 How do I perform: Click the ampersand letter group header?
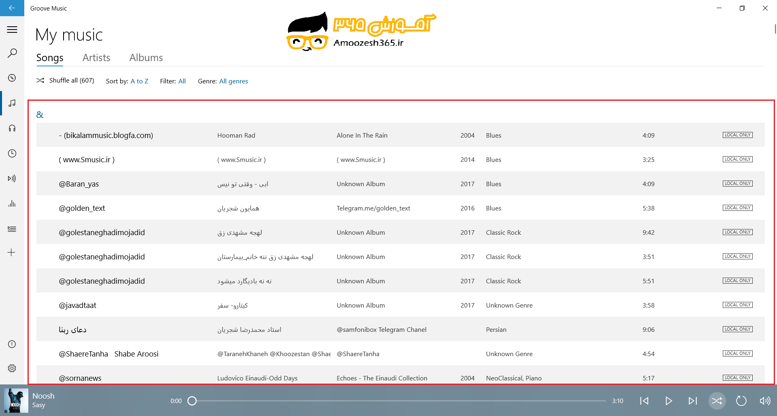[x=40, y=115]
